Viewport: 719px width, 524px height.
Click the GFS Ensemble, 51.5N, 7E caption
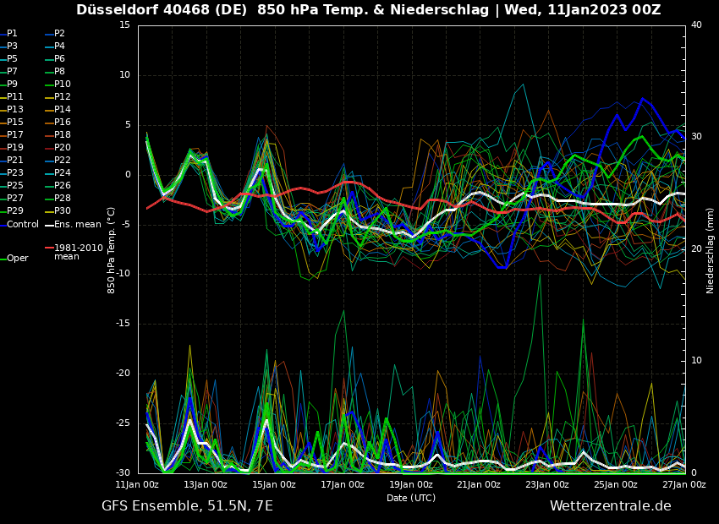coord(187,506)
